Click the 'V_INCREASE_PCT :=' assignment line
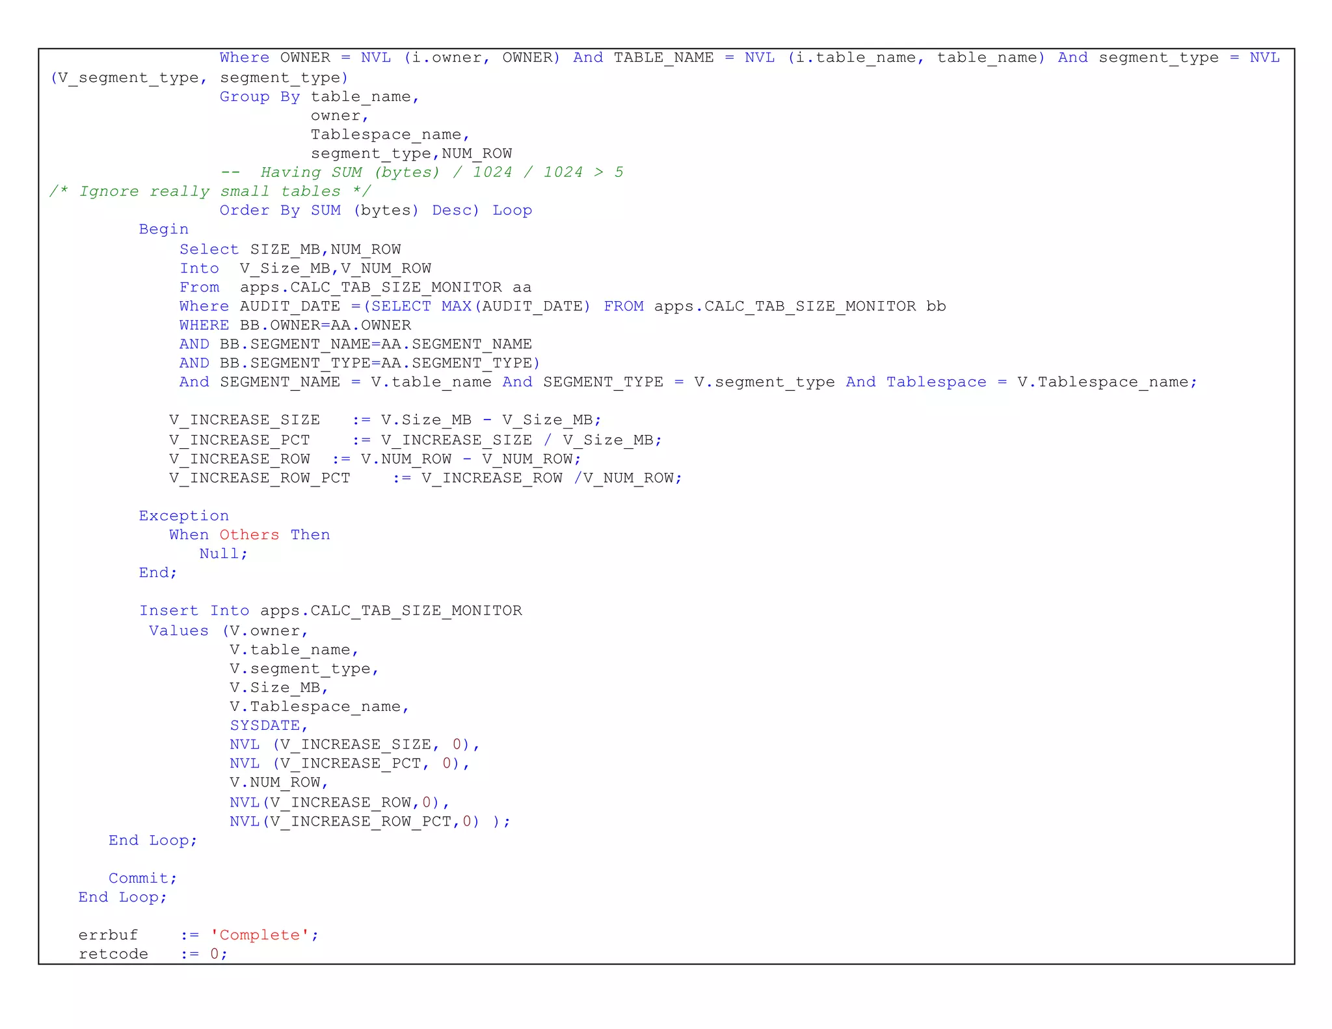This screenshot has height=1029, width=1332. pyautogui.click(x=416, y=440)
